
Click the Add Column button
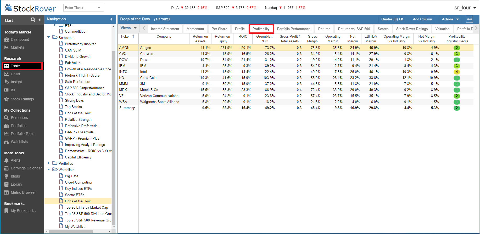422,19
